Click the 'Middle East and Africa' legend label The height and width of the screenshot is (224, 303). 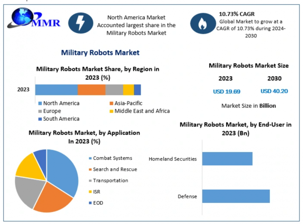click(142, 111)
